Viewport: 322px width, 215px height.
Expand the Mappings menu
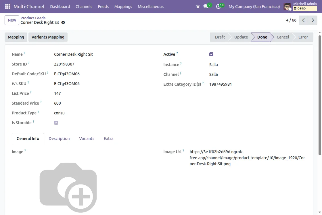pyautogui.click(x=123, y=6)
